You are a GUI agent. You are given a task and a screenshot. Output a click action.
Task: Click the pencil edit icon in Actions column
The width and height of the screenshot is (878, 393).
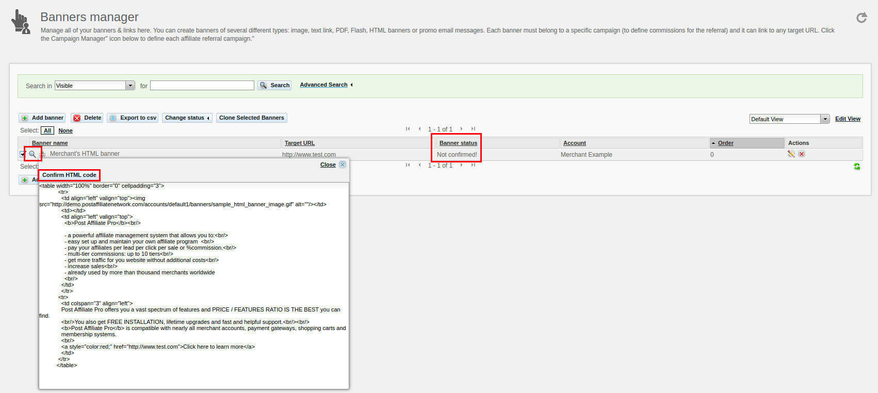coord(791,154)
